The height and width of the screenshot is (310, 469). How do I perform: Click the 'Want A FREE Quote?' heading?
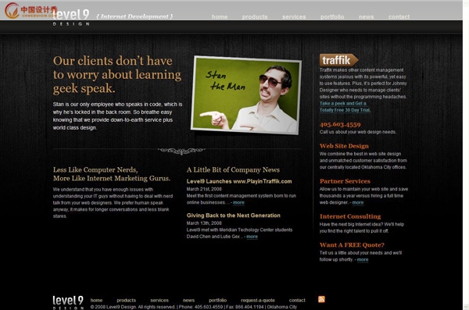(352, 245)
